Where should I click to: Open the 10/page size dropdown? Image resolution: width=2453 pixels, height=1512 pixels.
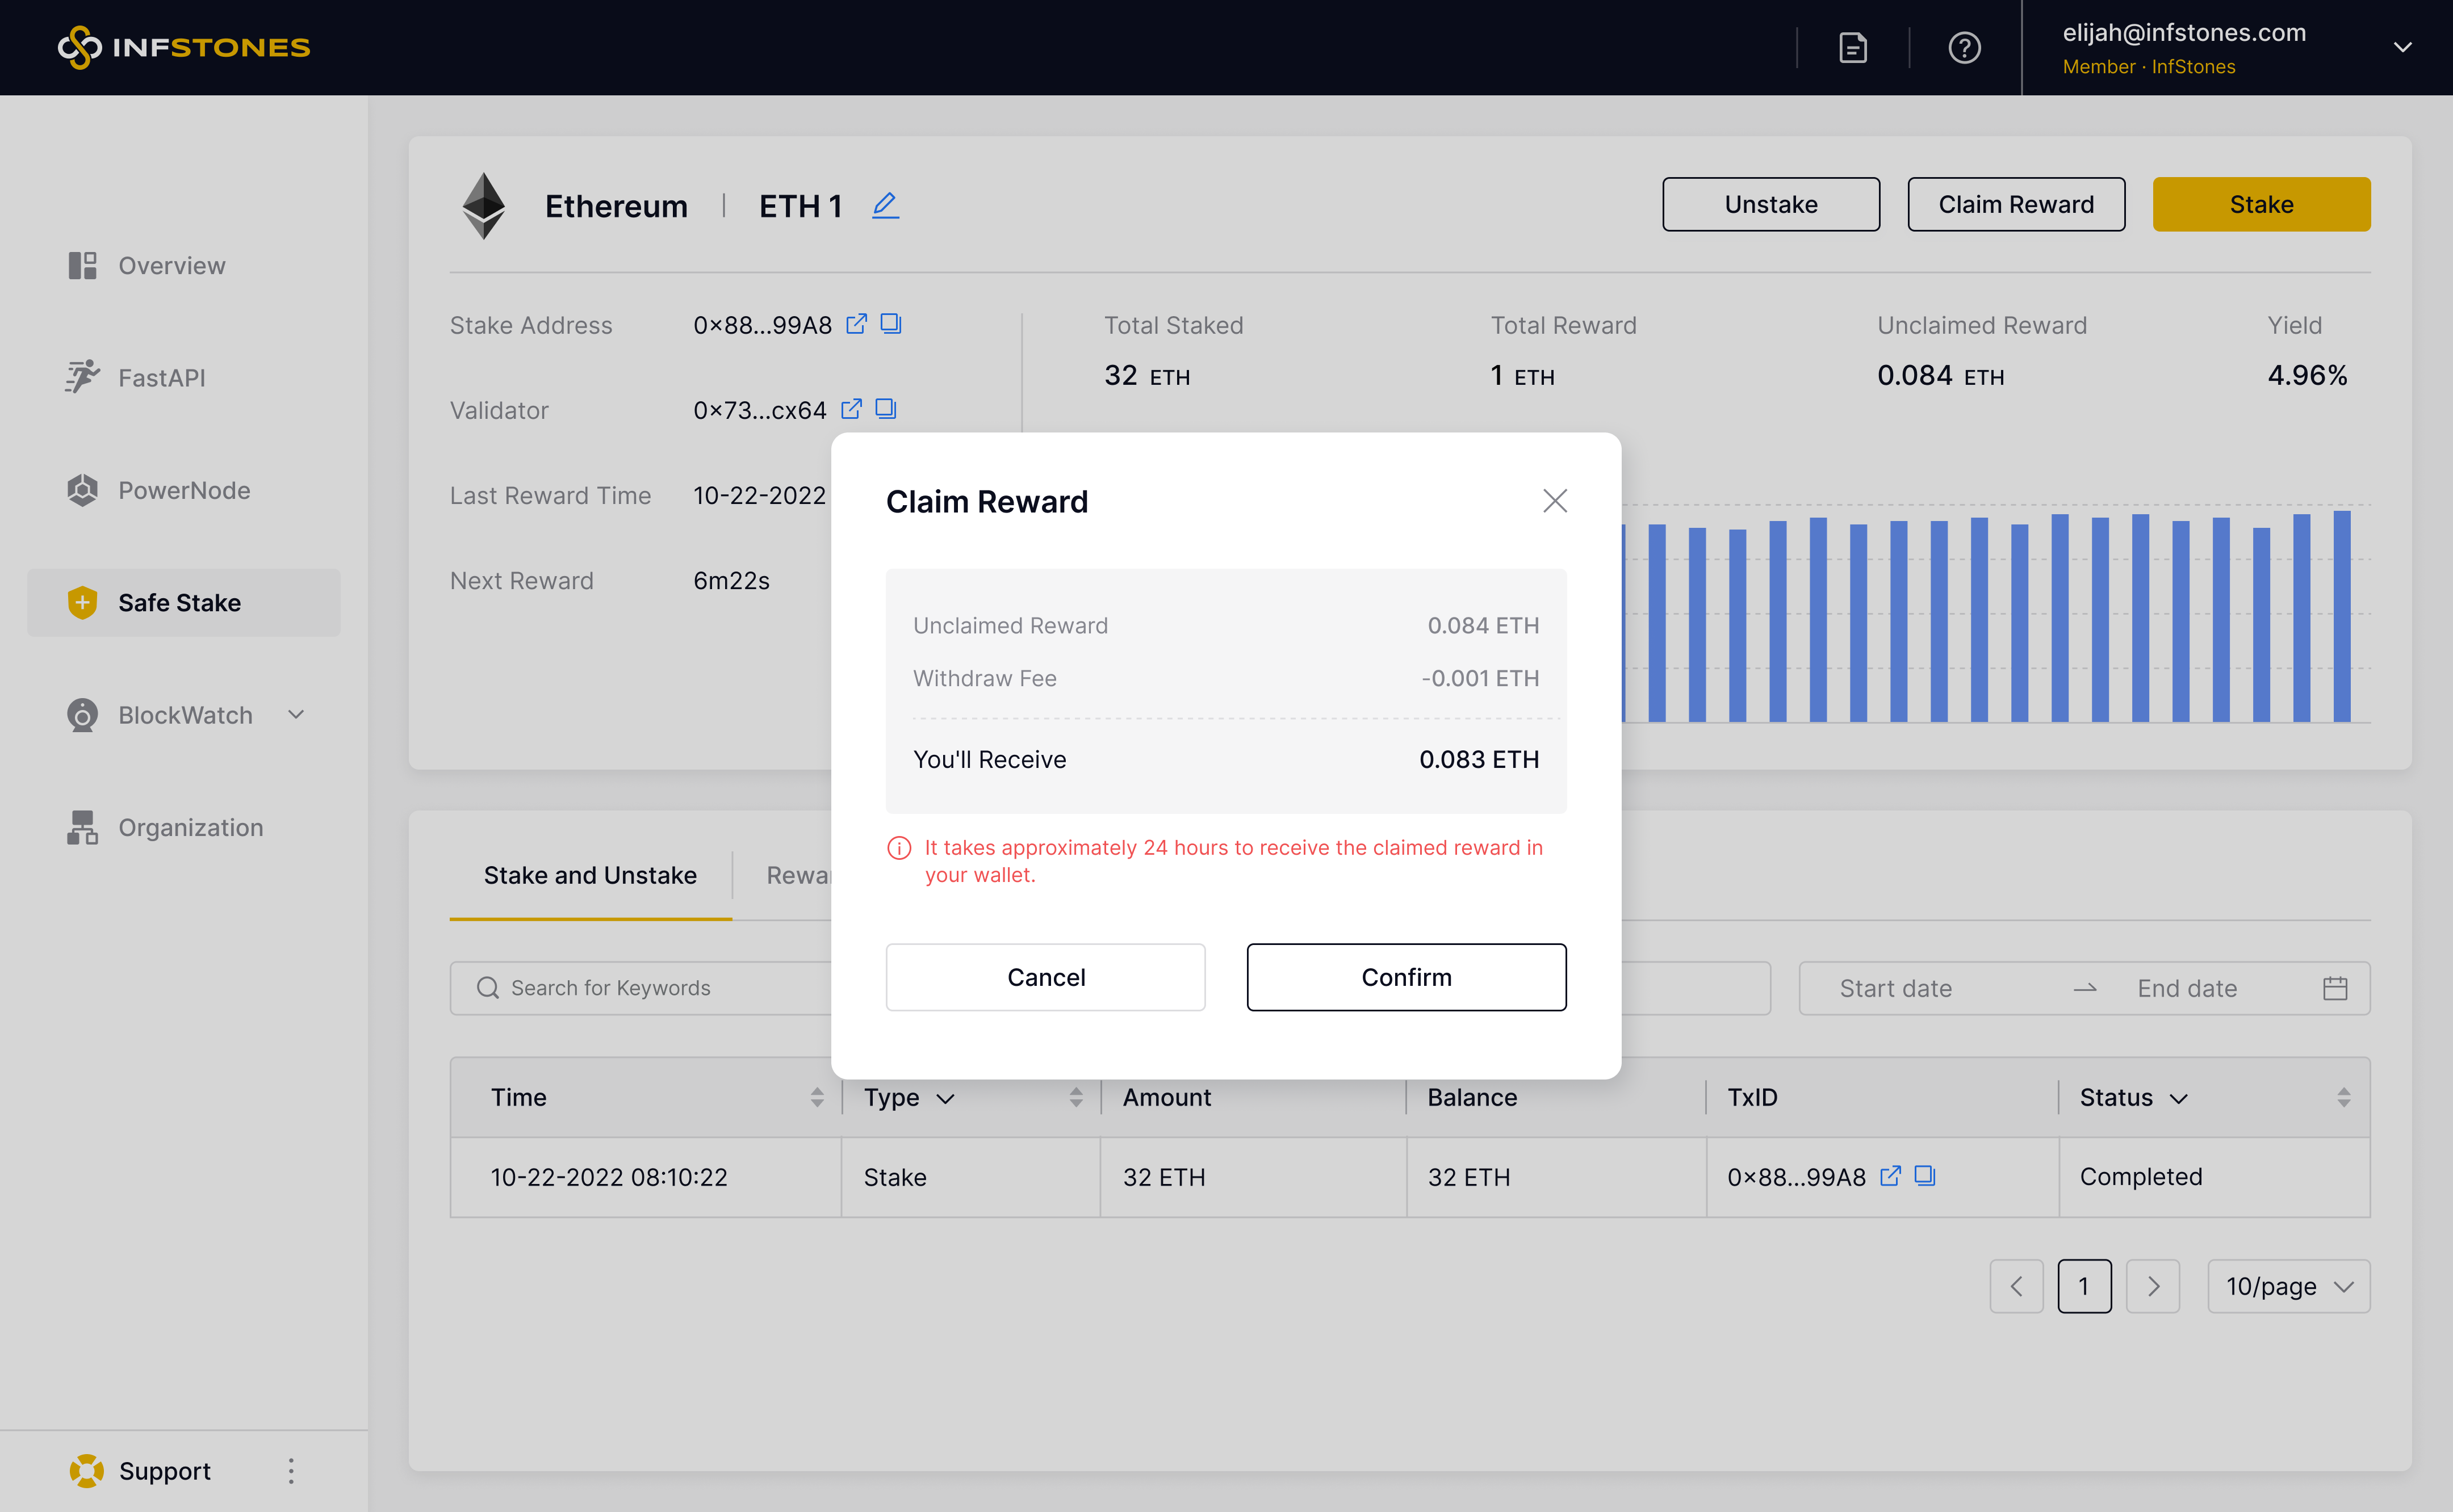(2288, 1286)
